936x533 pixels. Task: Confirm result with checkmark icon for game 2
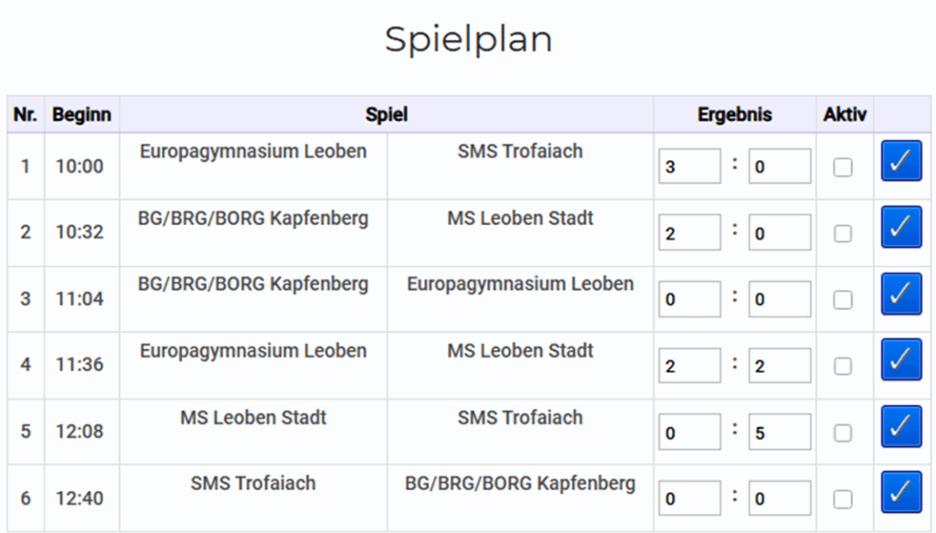click(900, 227)
